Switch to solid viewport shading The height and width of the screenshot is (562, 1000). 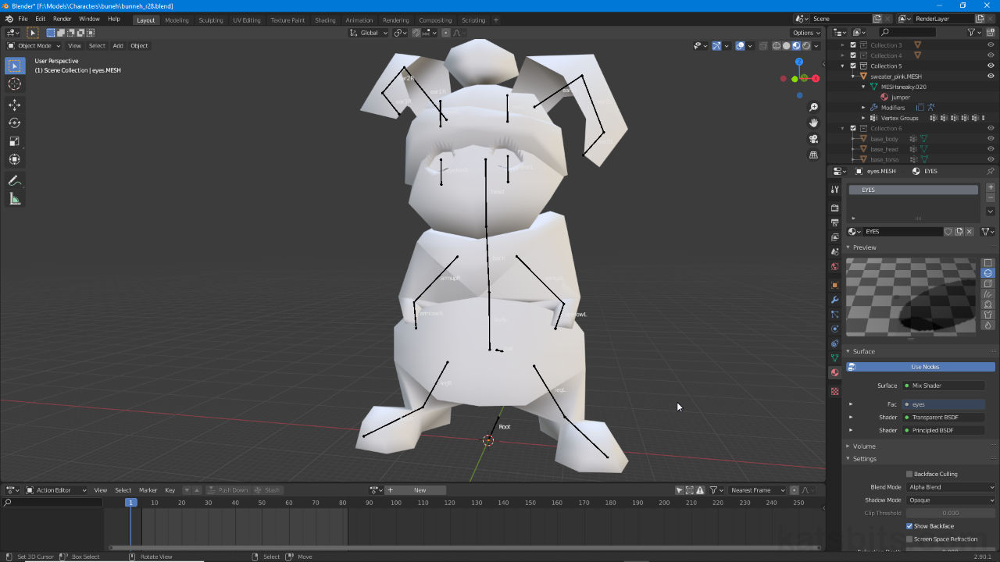[787, 45]
